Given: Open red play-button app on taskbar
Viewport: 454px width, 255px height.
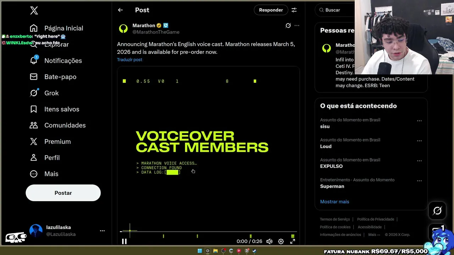Looking at the screenshot, I should coord(239,251).
